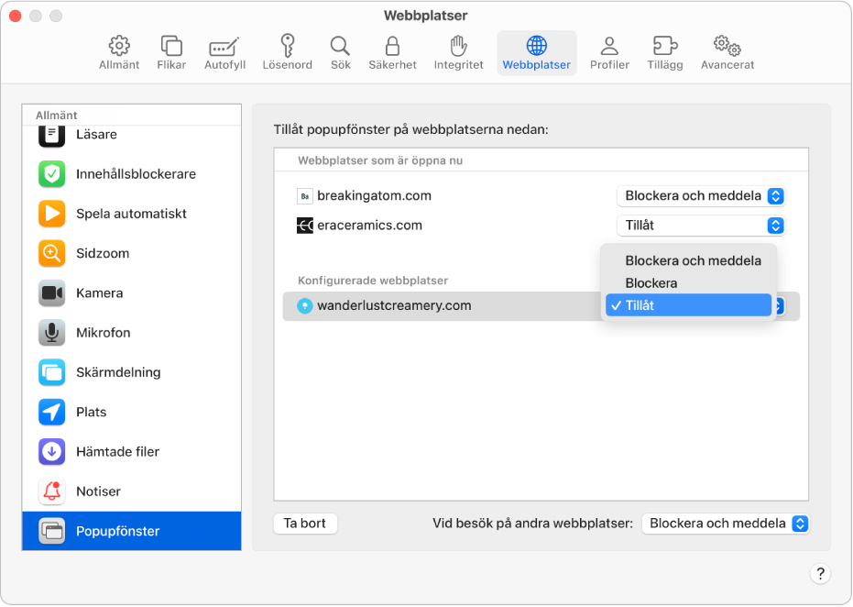Open the Säkerhet padlock icon
Viewport: 853px width, 607px height.
(392, 46)
